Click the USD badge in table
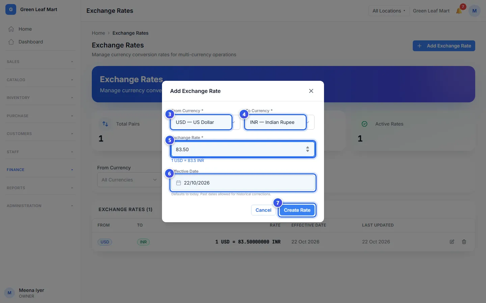This screenshot has width=486, height=303. point(105,242)
